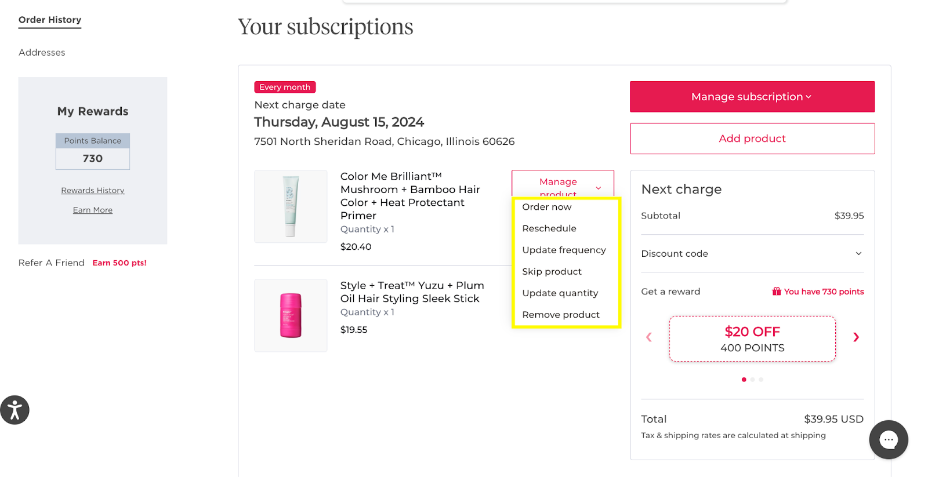Collapse the Manage product dropdown
This screenshot has width=928, height=477.
(563, 184)
